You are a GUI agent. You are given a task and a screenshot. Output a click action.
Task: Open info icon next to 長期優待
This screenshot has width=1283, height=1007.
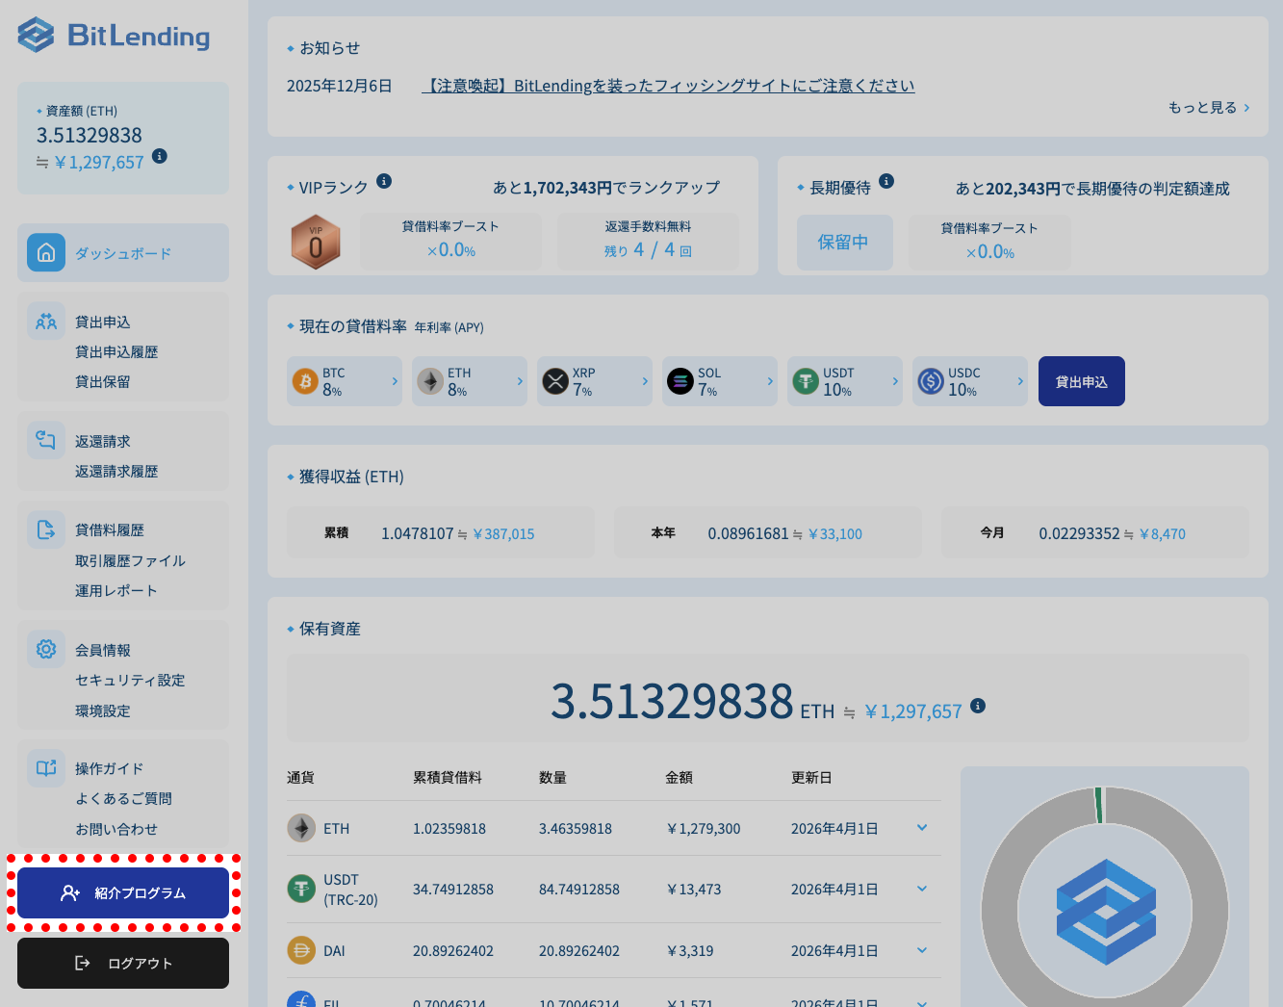(x=886, y=181)
